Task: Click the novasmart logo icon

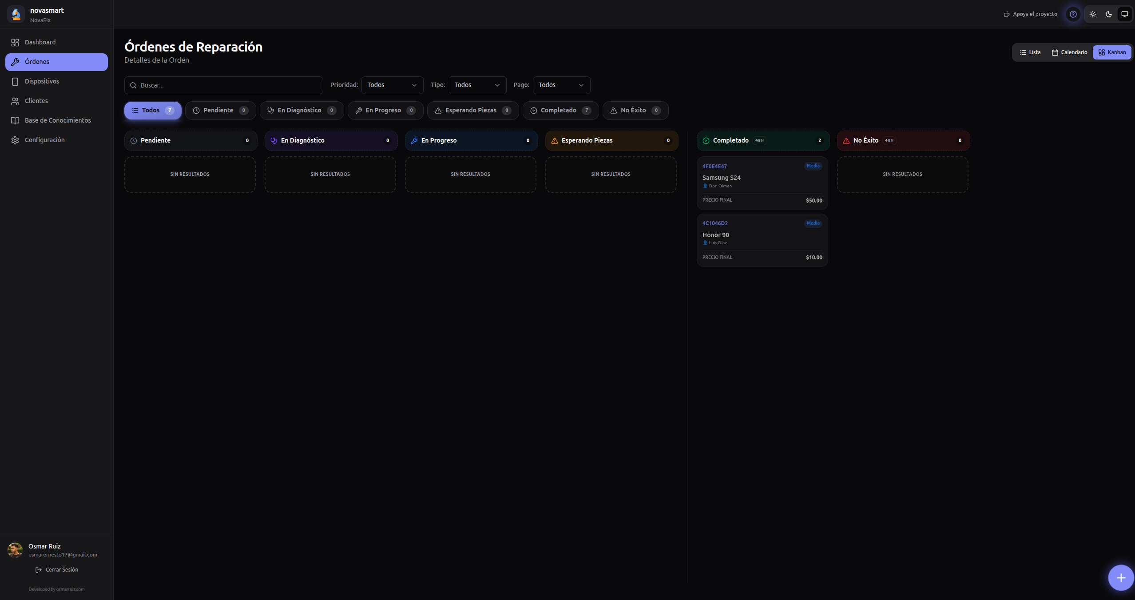Action: click(x=16, y=14)
